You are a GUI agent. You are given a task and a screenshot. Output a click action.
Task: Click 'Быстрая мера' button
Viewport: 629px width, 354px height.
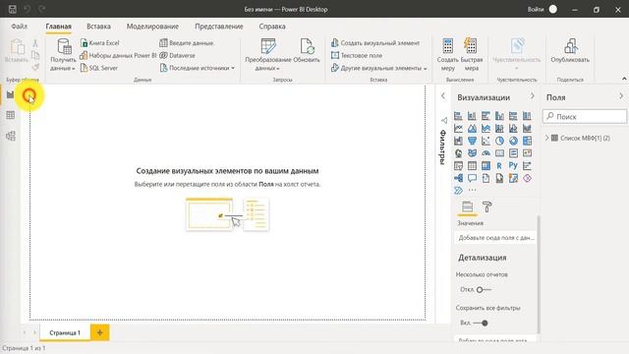(x=472, y=55)
